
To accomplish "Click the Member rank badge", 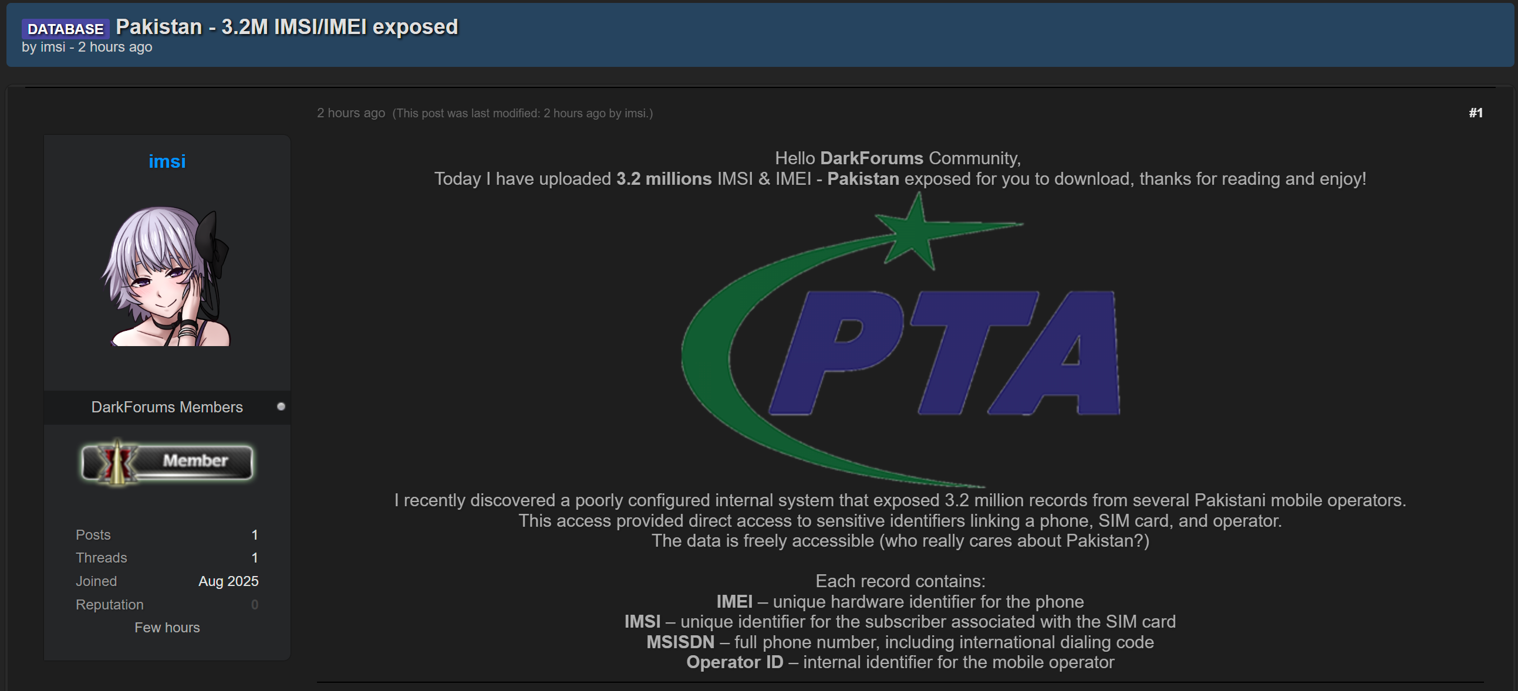I will [x=167, y=462].
